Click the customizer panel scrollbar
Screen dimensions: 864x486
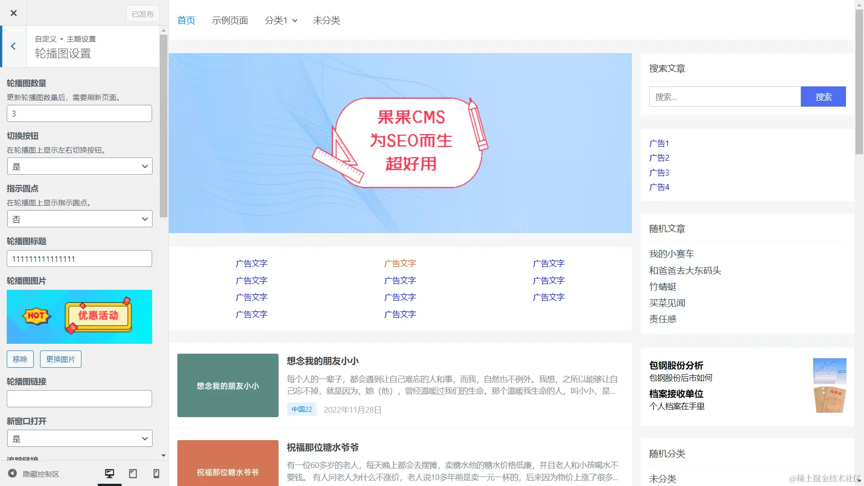[x=163, y=126]
